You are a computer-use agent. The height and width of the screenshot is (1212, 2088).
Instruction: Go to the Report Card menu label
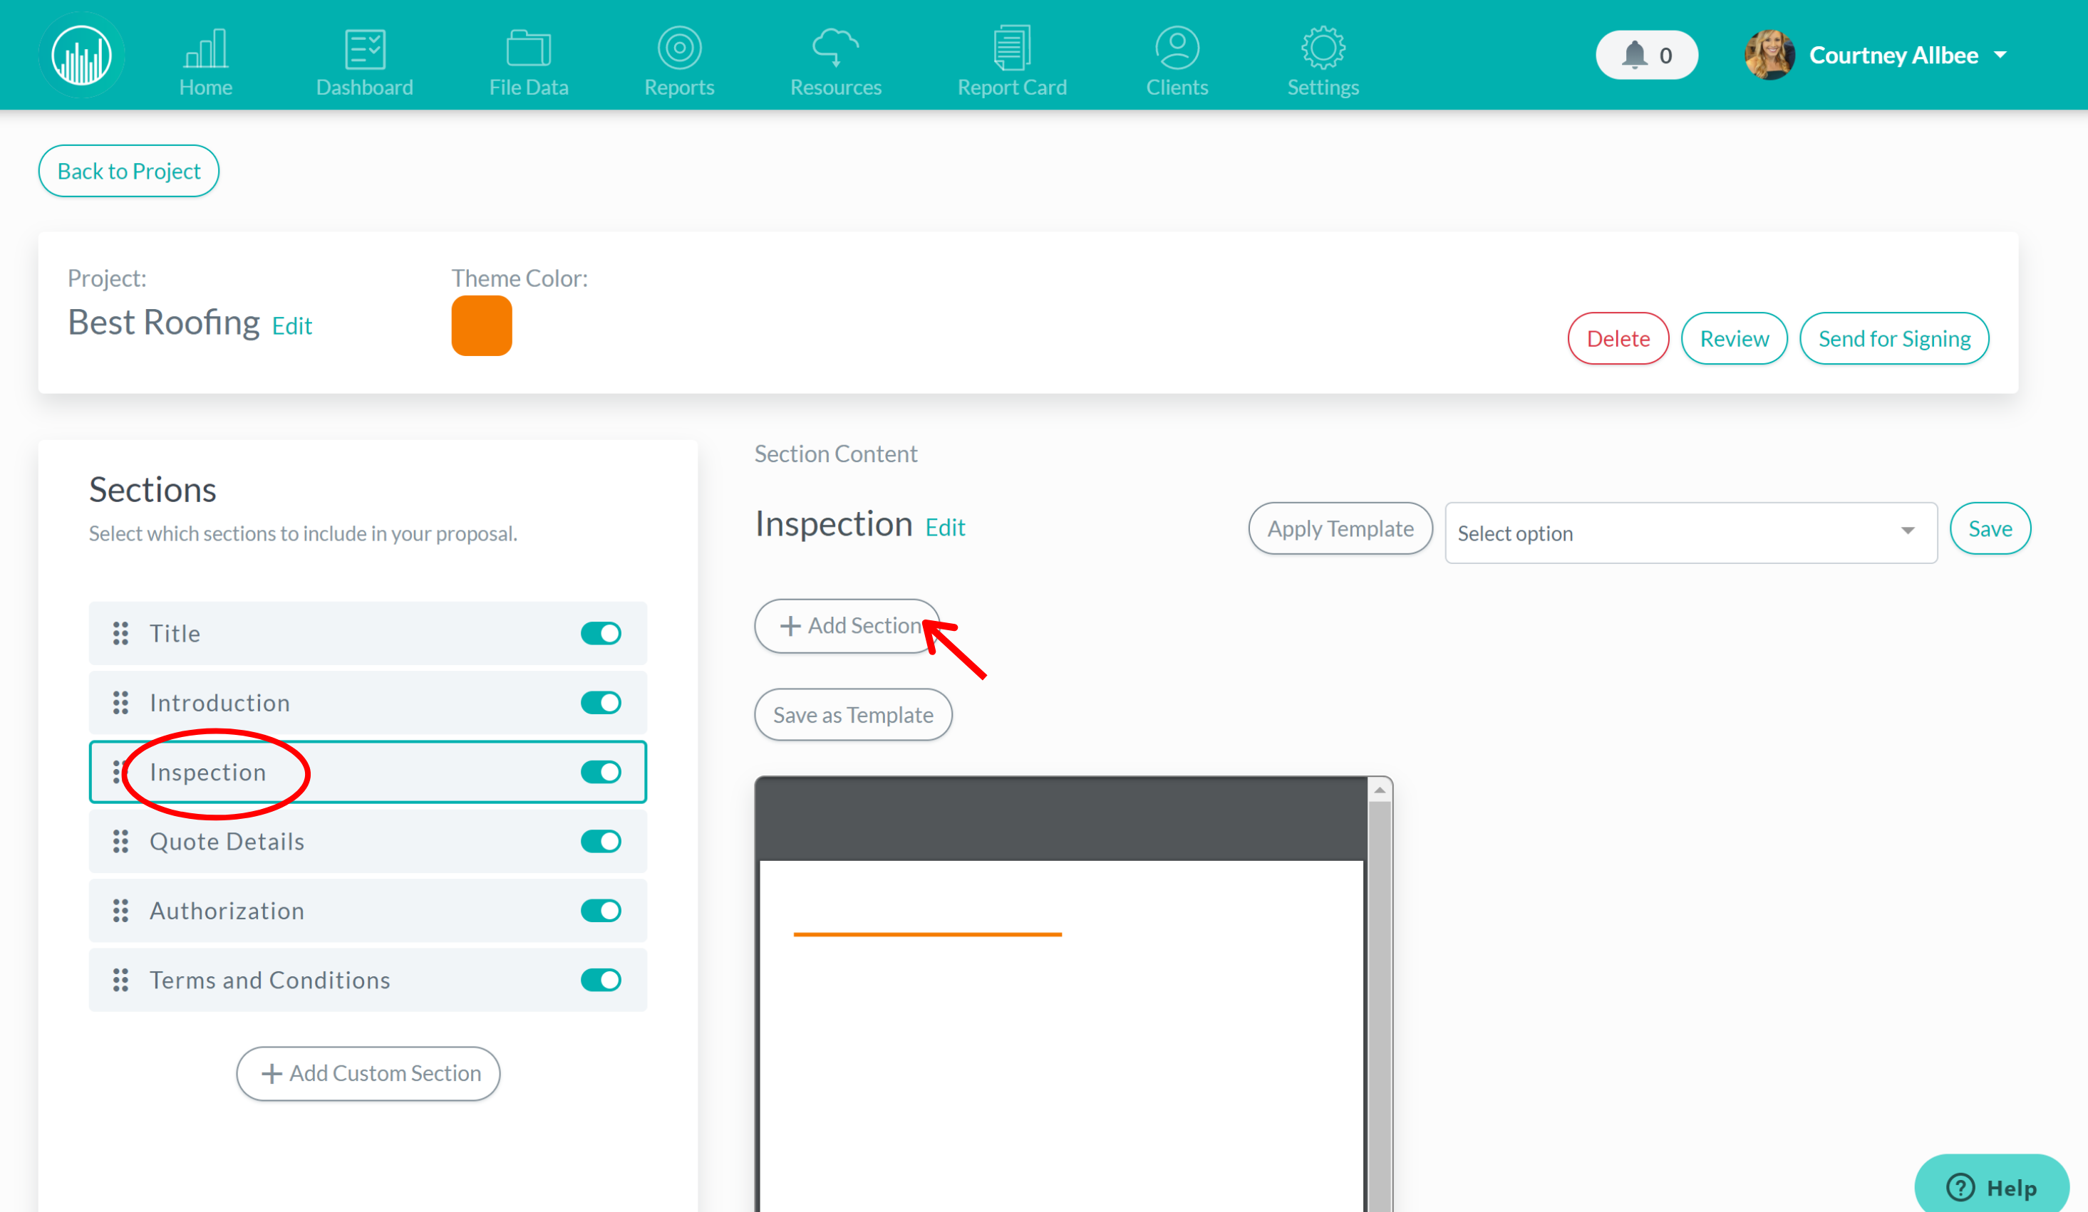click(x=1012, y=87)
